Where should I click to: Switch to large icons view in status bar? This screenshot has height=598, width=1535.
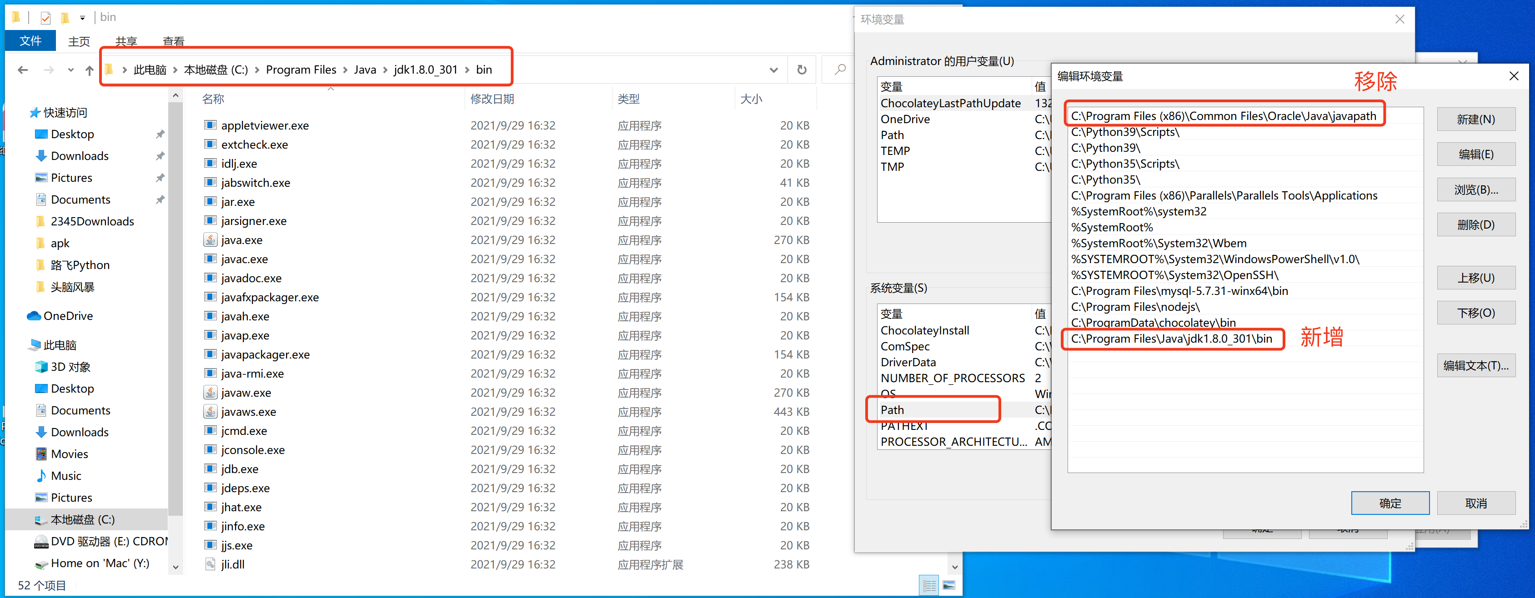949,585
